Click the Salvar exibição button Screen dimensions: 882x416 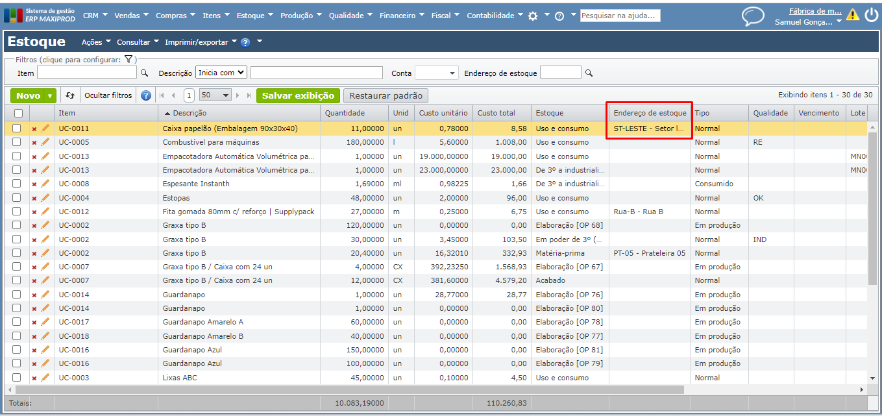298,95
